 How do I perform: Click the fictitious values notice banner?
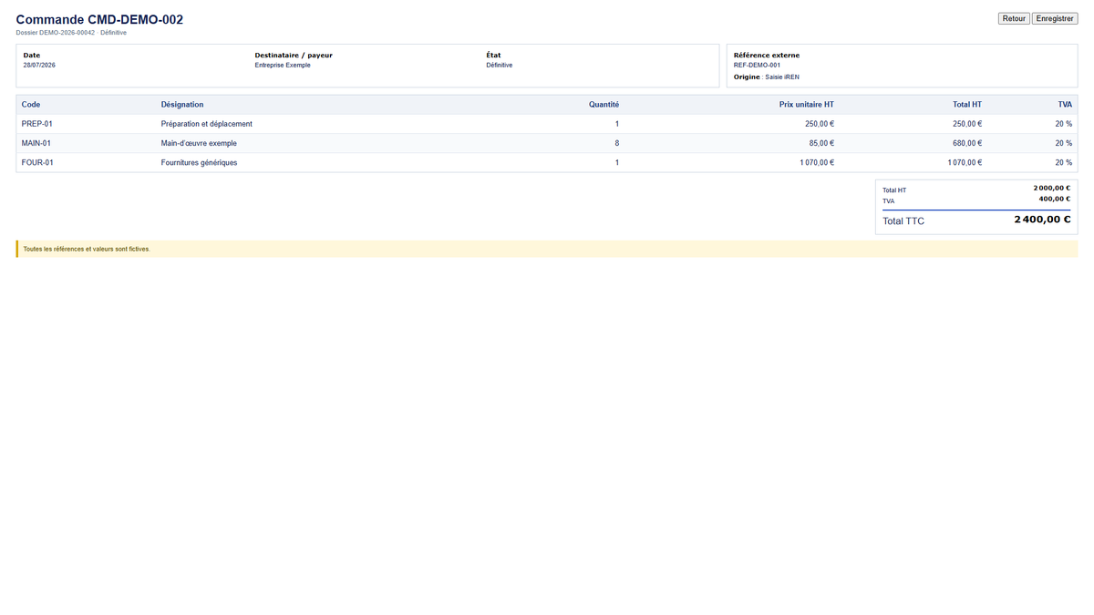coord(547,249)
